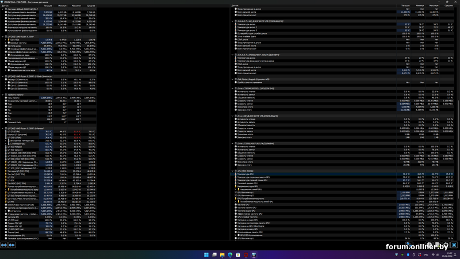
Task: Expand the Внутренние температуры row
Action: point(6,140)
